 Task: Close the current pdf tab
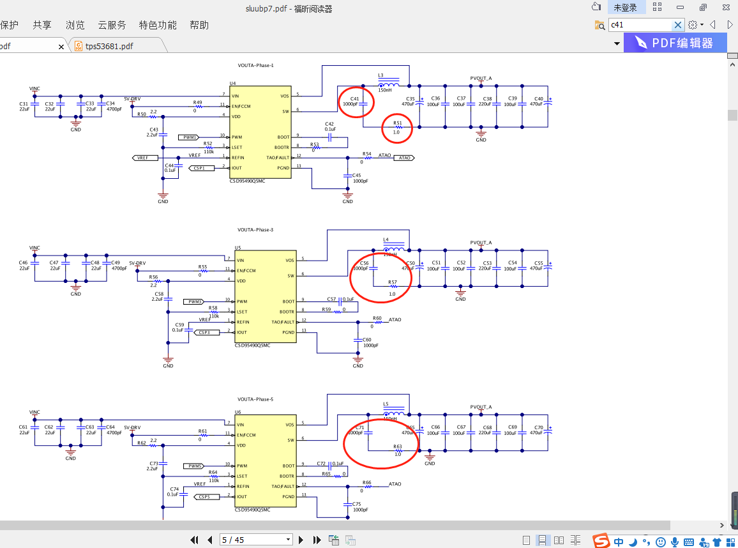[x=61, y=47]
